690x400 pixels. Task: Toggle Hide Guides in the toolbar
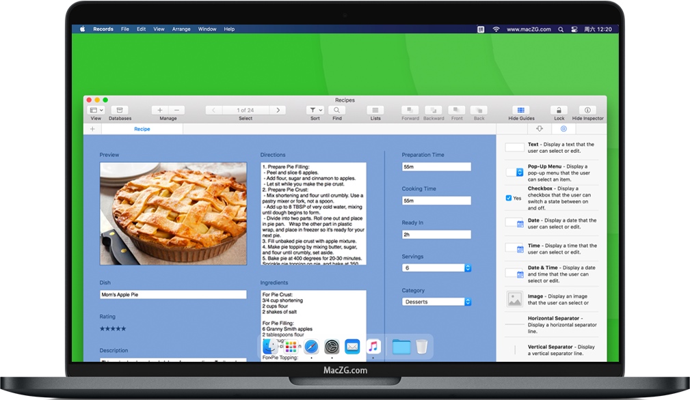(520, 110)
